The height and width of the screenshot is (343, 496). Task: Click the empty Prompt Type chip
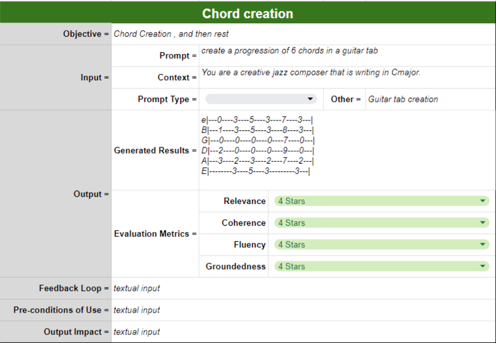261,99
